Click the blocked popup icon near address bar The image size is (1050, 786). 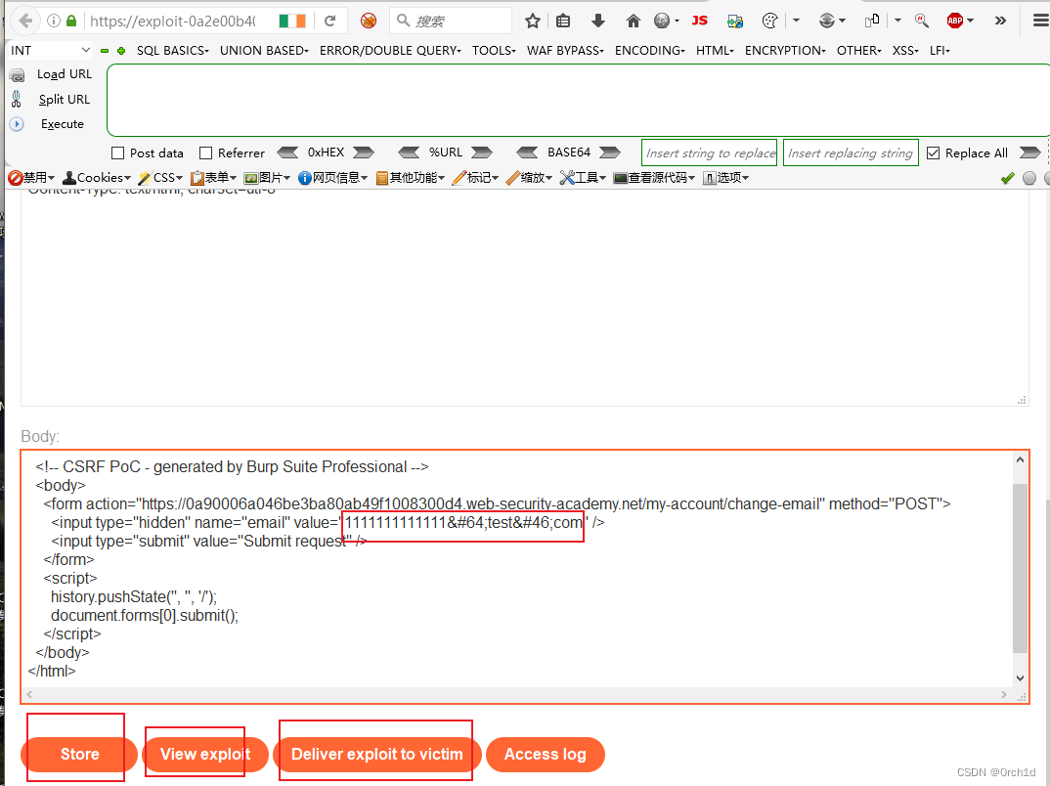point(369,21)
